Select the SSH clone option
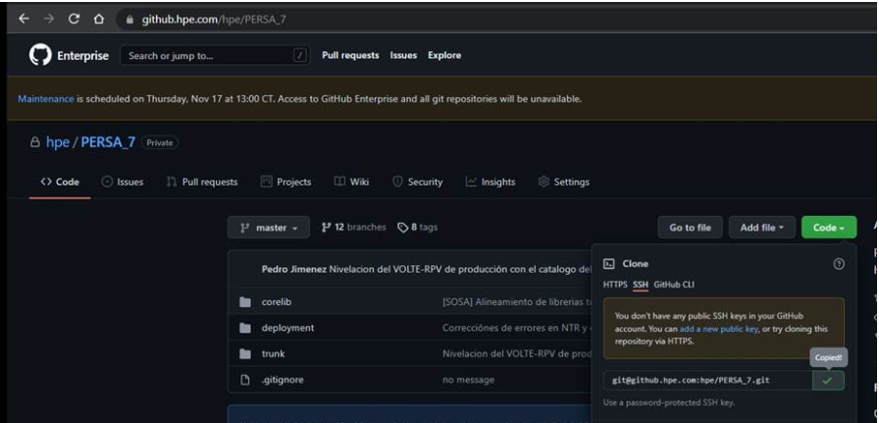The width and height of the screenshot is (879, 423). click(641, 285)
